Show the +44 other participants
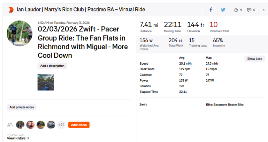The width and height of the screenshot is (268, 142). (61, 125)
